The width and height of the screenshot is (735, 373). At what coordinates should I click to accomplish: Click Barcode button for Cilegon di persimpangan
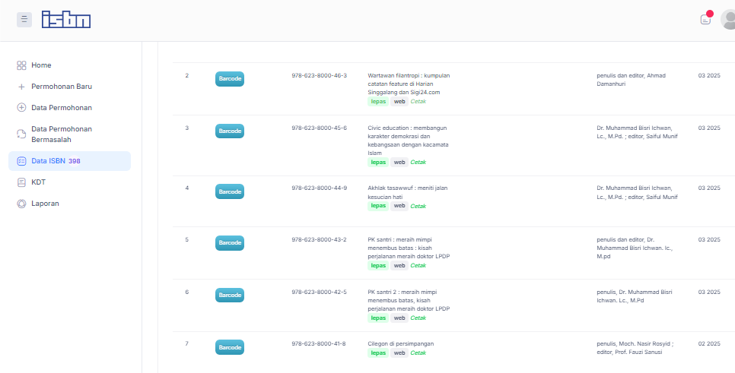click(x=229, y=347)
